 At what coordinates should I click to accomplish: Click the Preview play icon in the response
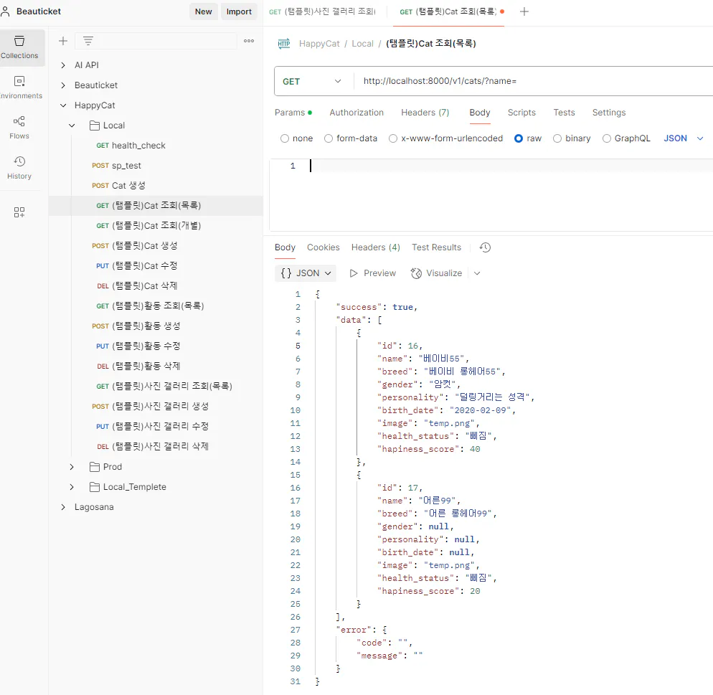(354, 273)
